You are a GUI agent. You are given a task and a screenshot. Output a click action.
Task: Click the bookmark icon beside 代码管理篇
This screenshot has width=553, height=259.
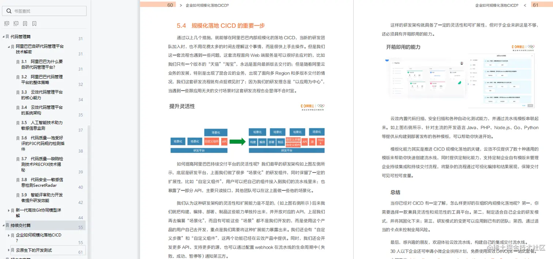coord(8,36)
